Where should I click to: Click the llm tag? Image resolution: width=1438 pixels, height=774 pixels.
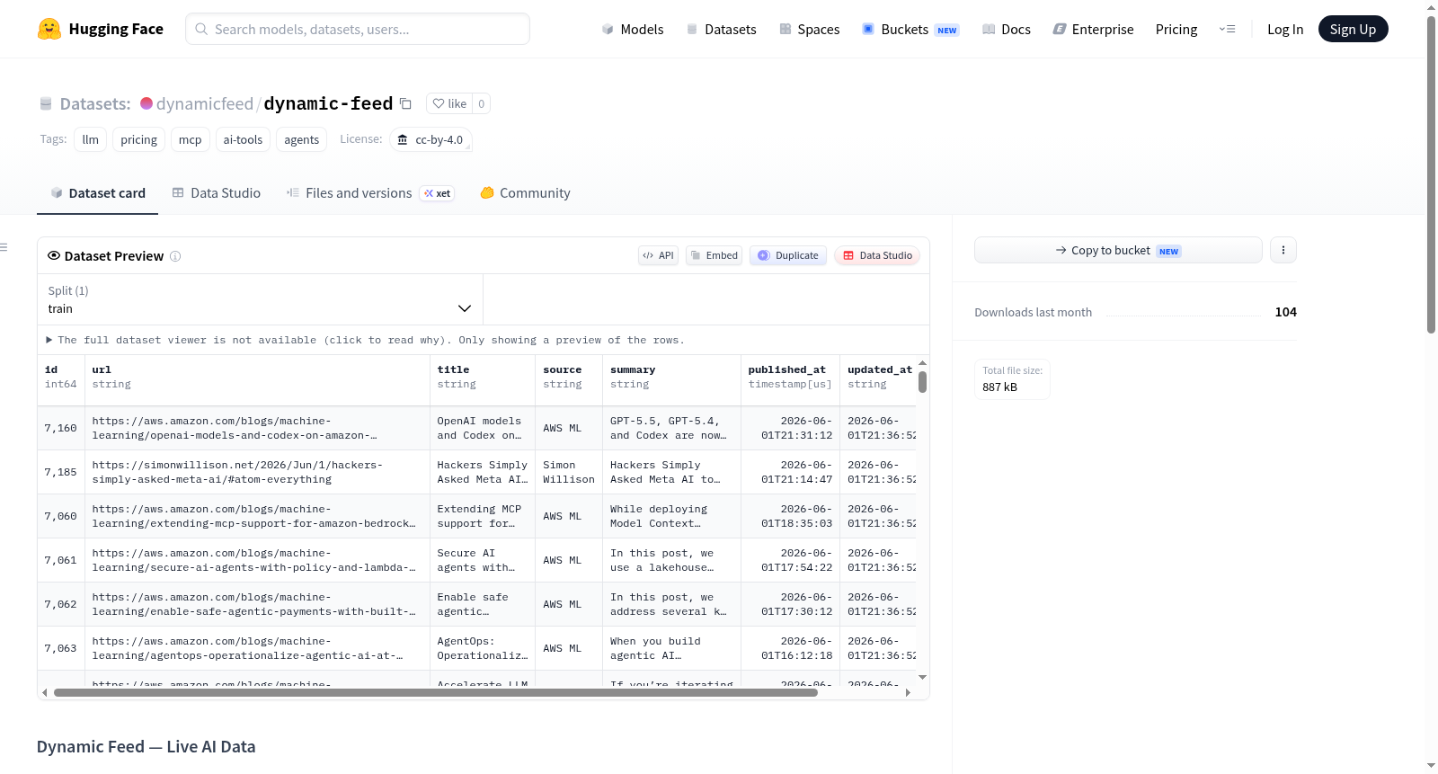(x=91, y=139)
